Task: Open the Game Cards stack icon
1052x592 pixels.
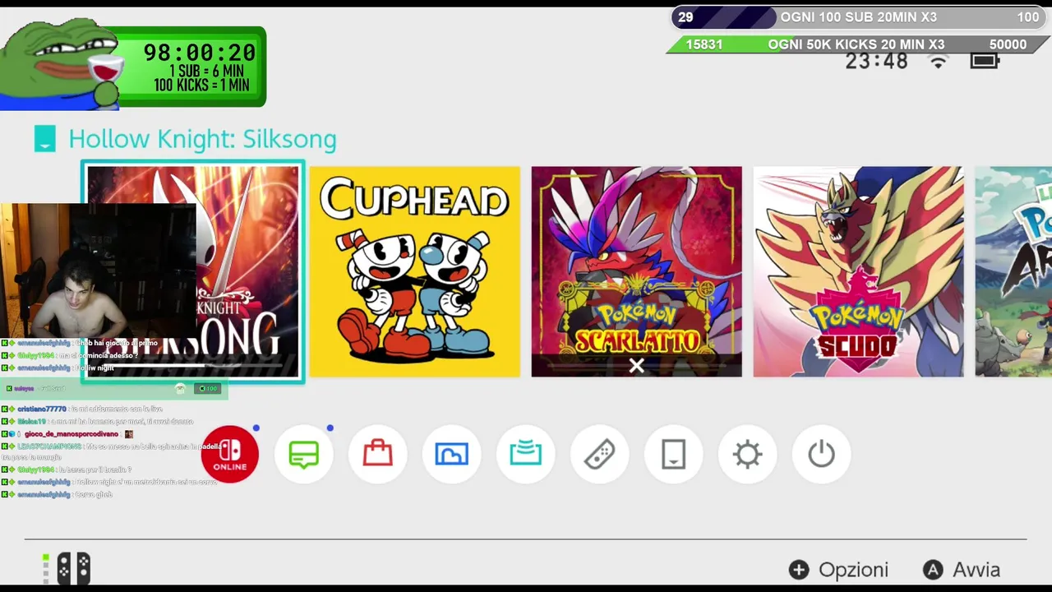Action: [x=526, y=454]
